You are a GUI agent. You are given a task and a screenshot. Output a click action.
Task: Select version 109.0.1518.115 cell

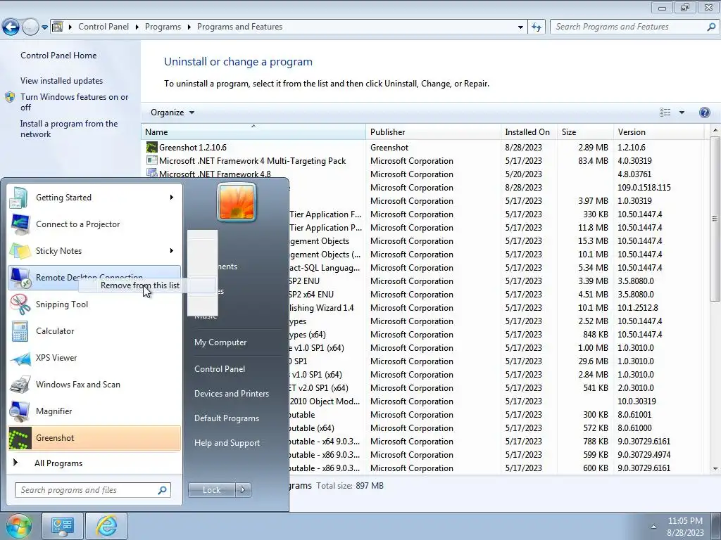click(644, 187)
